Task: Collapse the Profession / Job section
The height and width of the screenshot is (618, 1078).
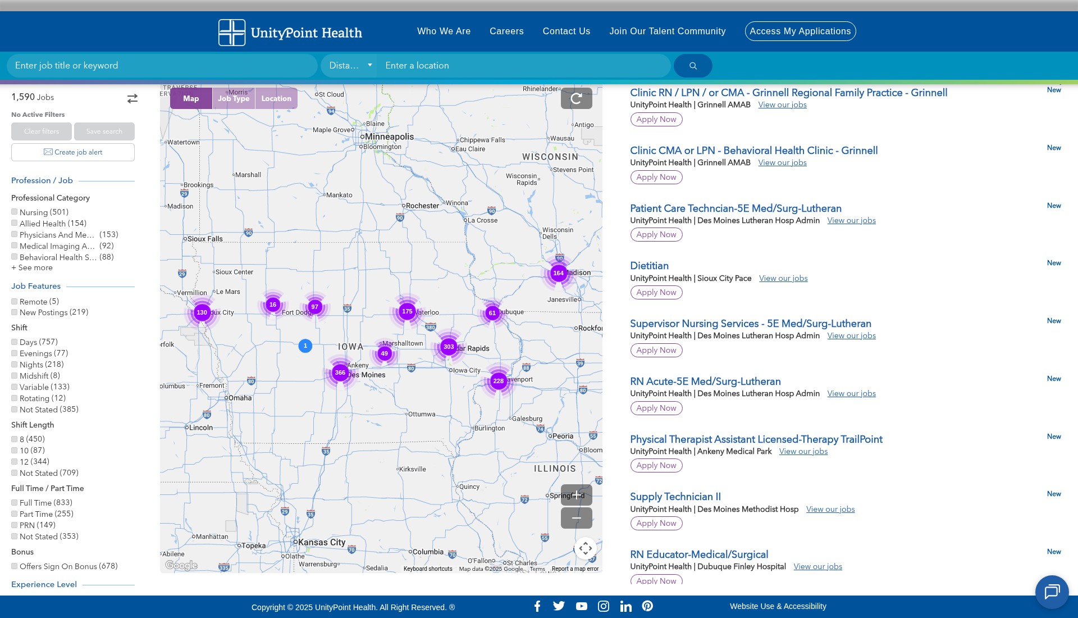Action: click(42, 180)
